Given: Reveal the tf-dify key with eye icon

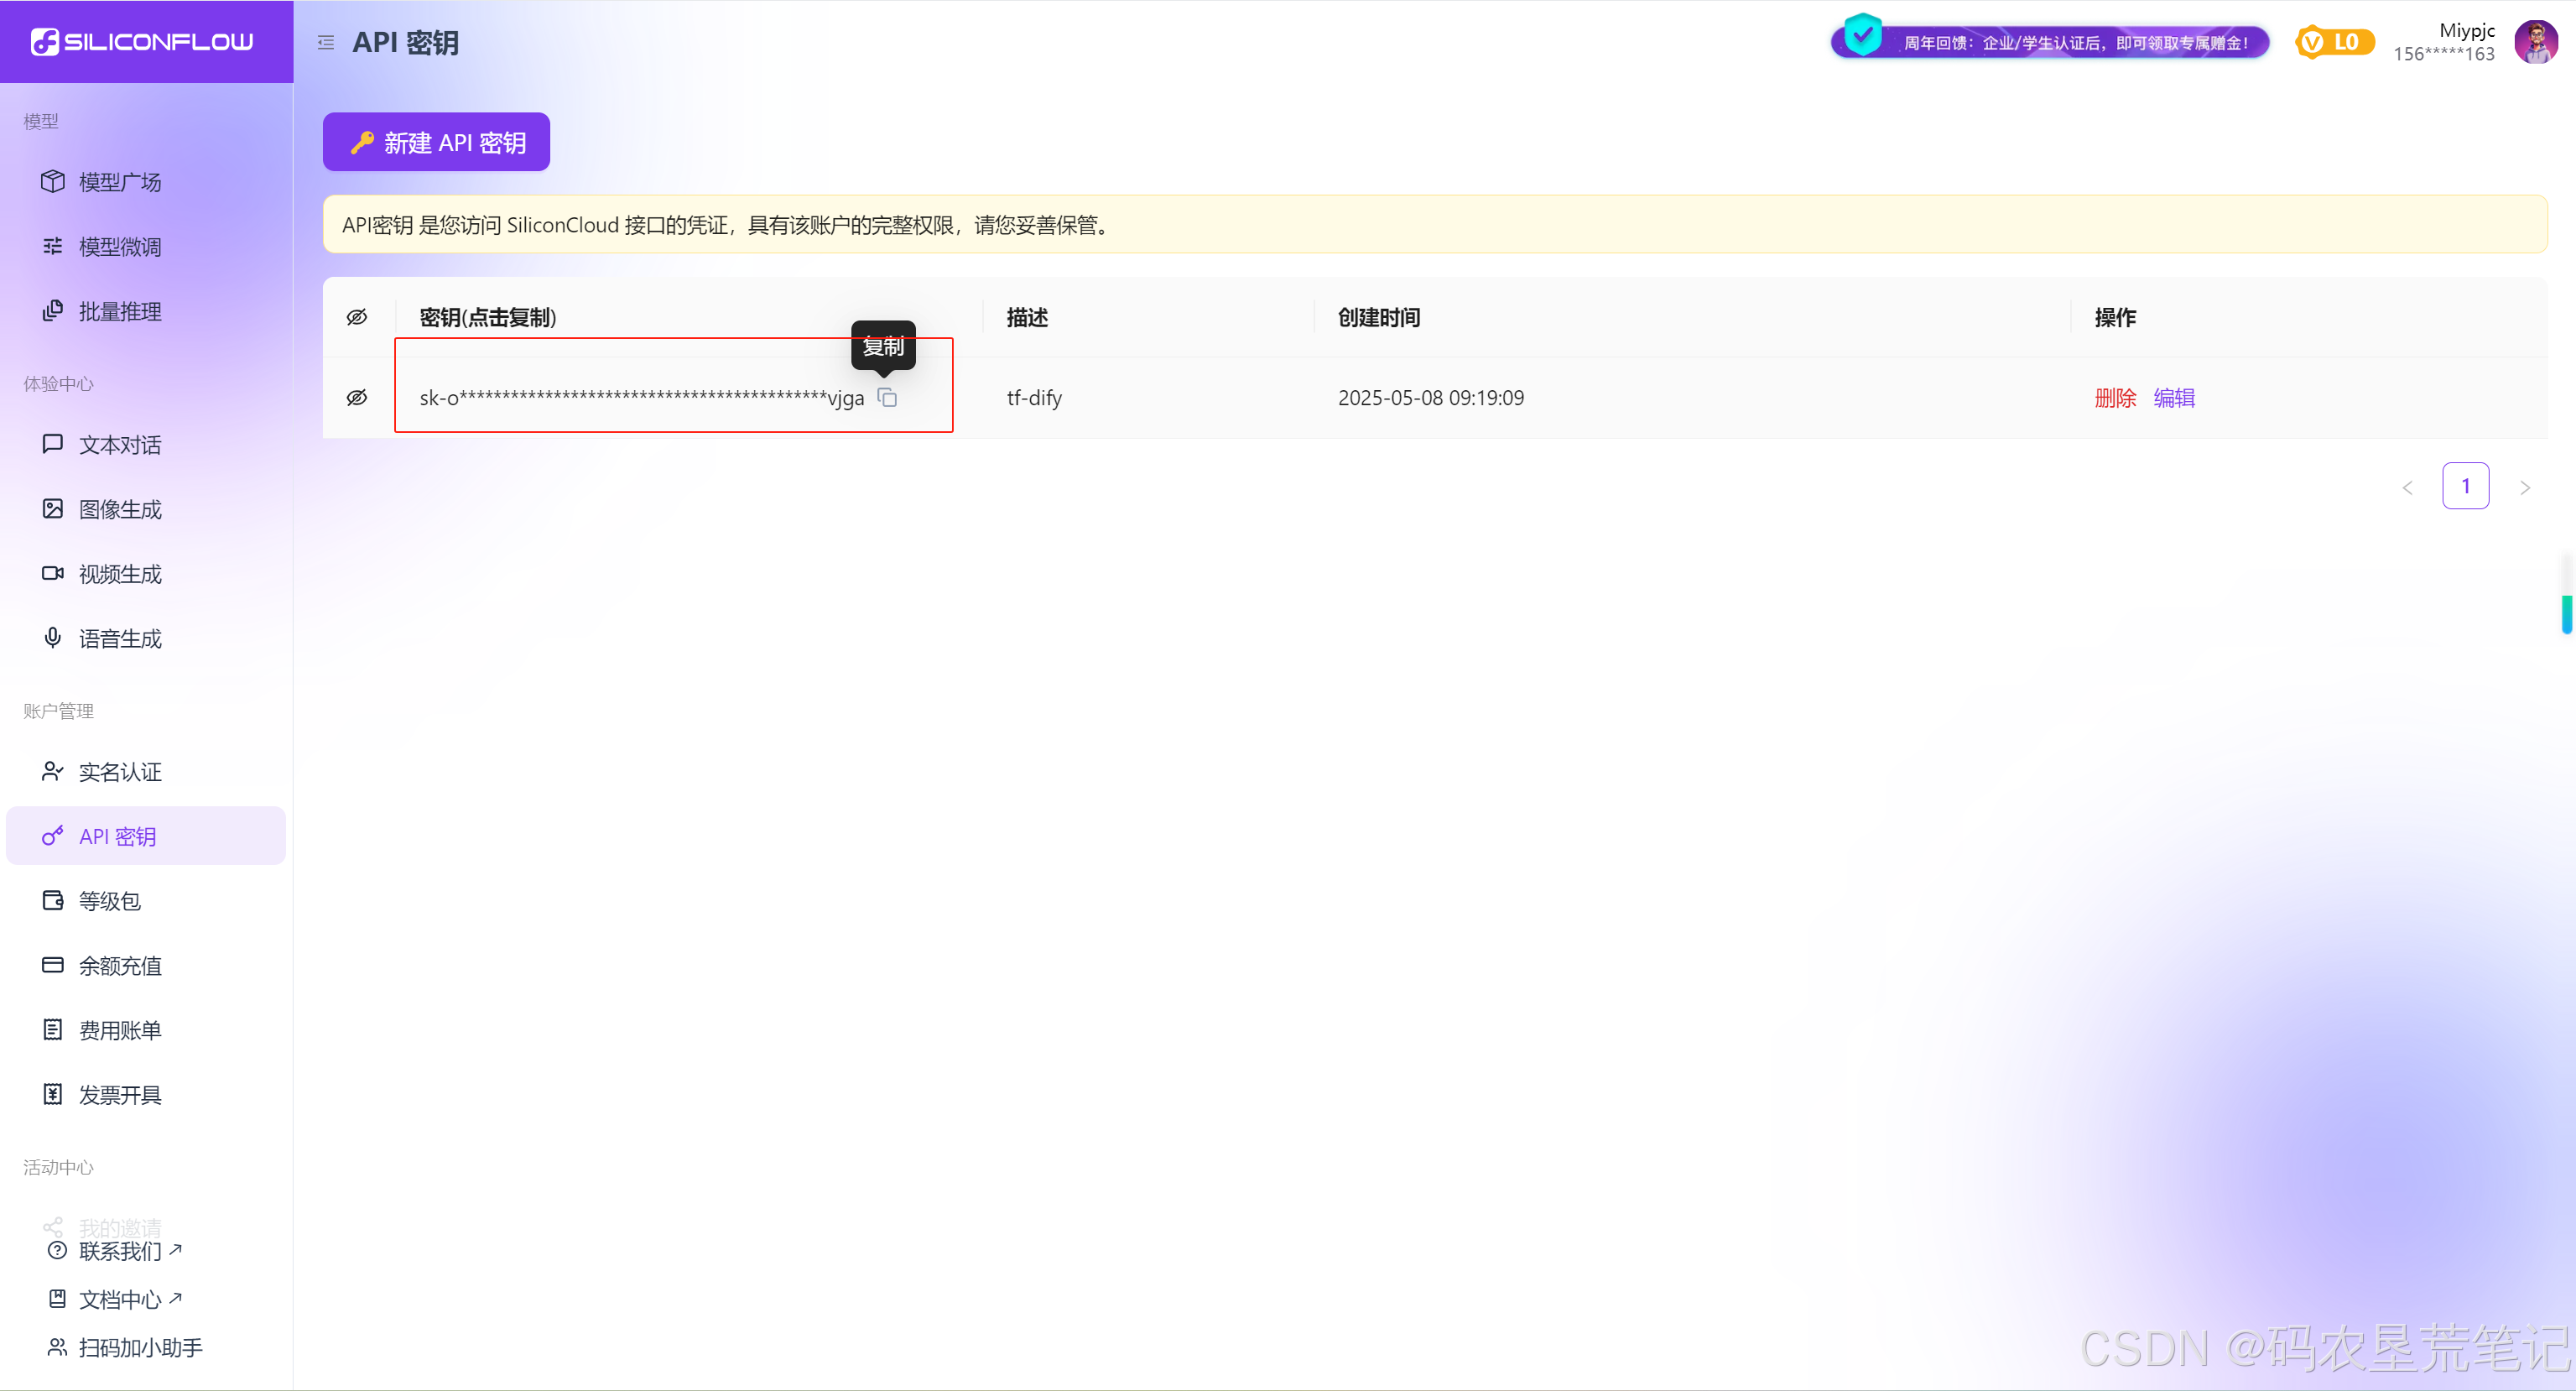Looking at the screenshot, I should [357, 398].
